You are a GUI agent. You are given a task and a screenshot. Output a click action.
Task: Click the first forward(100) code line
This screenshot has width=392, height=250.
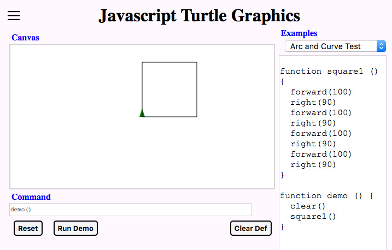click(x=321, y=92)
